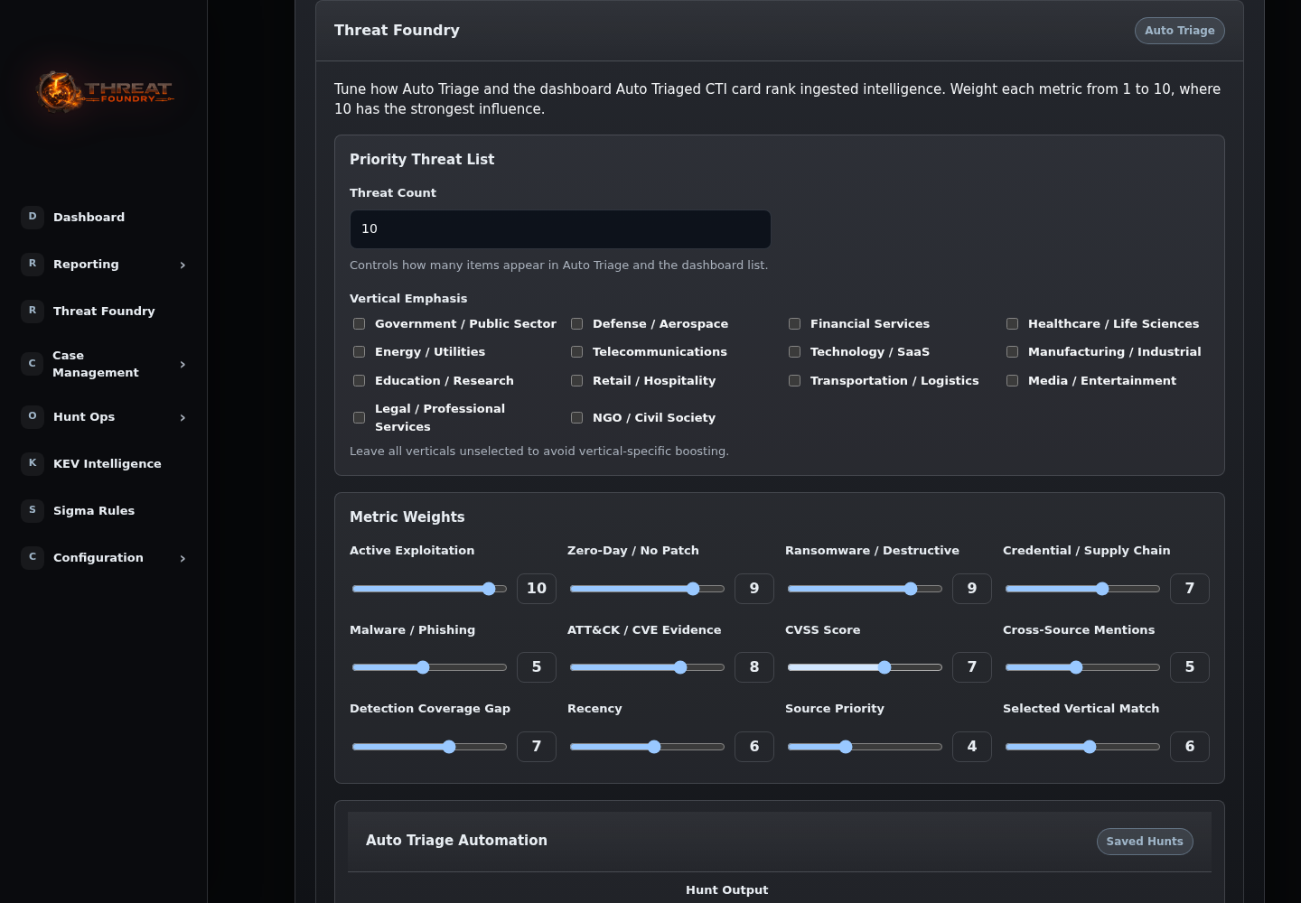Check Healthcare / Life Sciences vertical
The height and width of the screenshot is (903, 1301).
tap(1012, 324)
